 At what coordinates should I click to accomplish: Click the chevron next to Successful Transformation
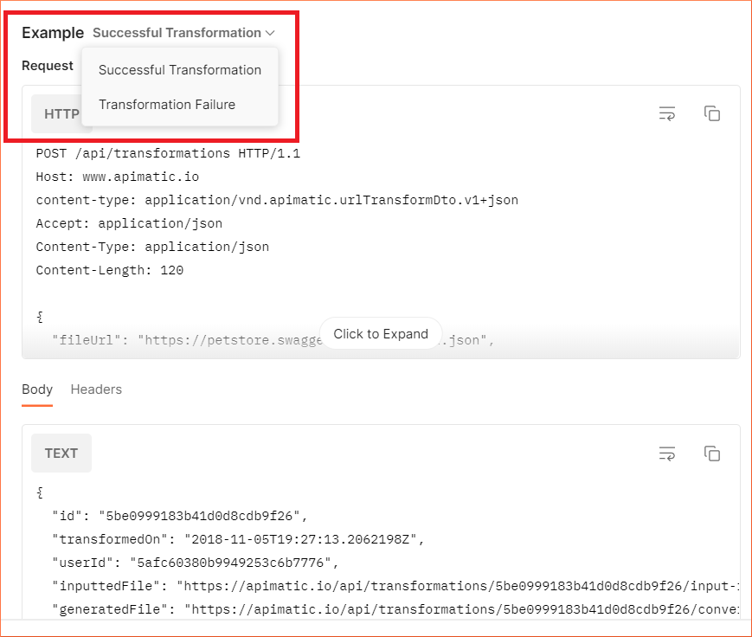pos(268,32)
